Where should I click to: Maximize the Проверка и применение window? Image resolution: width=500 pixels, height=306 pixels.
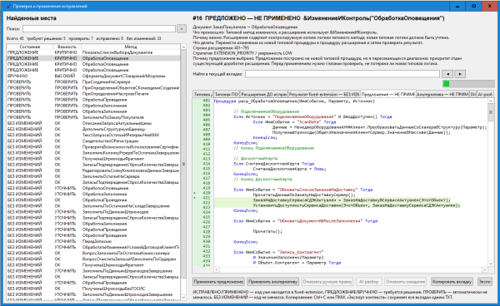[x=474, y=6]
